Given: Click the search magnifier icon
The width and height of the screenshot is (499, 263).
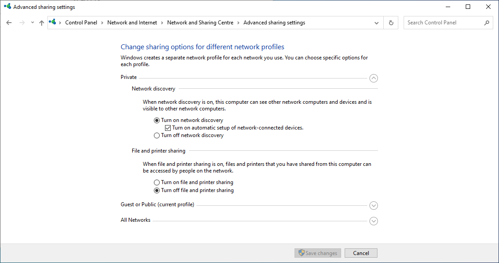Looking at the screenshot, I should (487, 23).
